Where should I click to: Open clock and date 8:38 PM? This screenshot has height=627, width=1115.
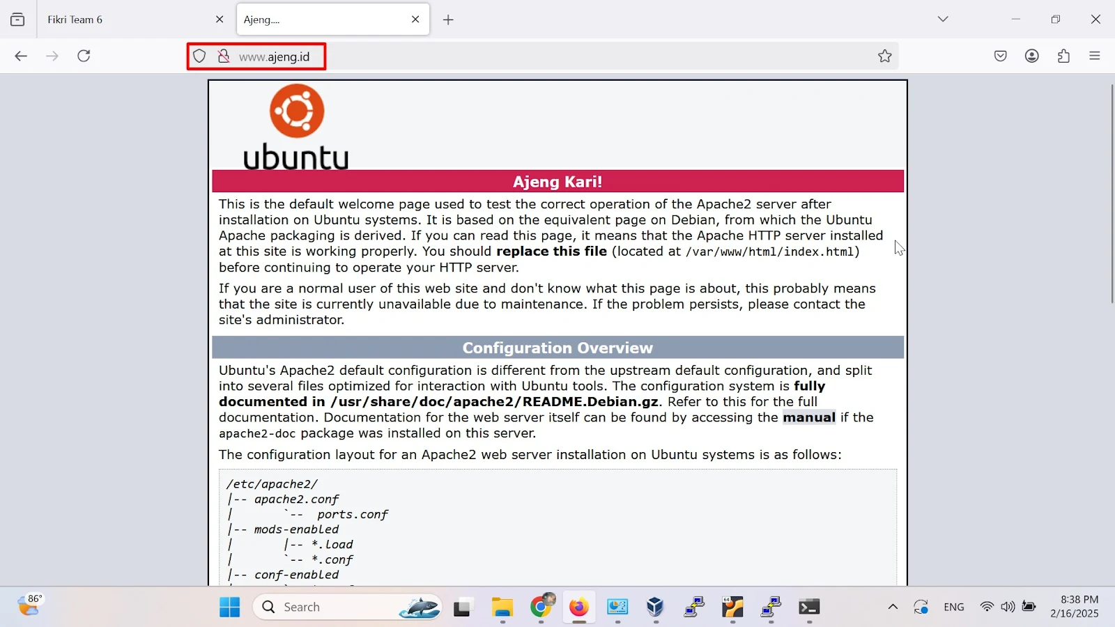(x=1075, y=607)
